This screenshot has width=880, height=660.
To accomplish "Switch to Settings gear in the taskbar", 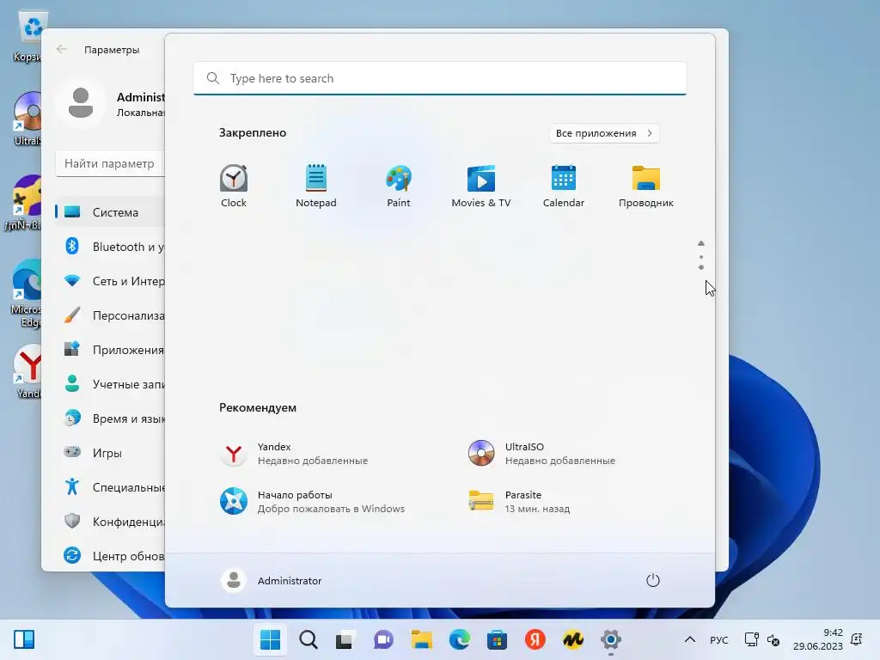I will click(x=611, y=639).
